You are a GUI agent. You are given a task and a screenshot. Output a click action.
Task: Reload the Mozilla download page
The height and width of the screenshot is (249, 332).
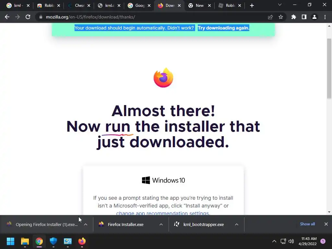[x=28, y=17]
